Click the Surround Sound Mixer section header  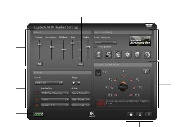pyautogui.click(x=123, y=65)
